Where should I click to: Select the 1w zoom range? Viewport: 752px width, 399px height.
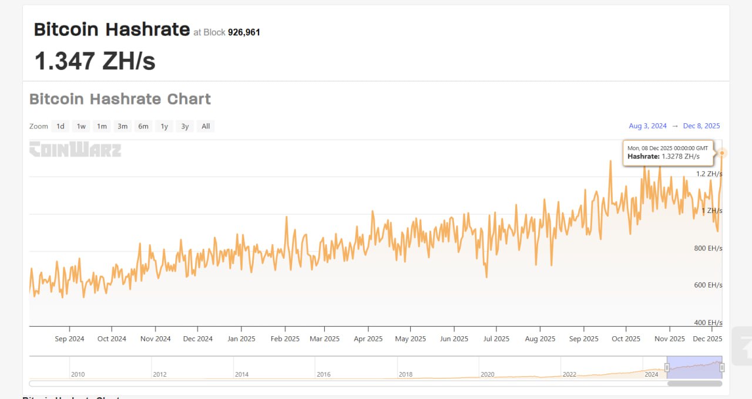pos(81,126)
